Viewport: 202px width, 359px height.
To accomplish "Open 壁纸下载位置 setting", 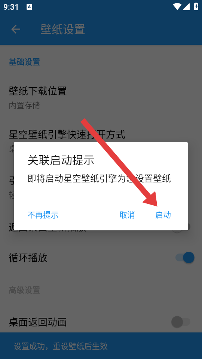I will [x=101, y=98].
